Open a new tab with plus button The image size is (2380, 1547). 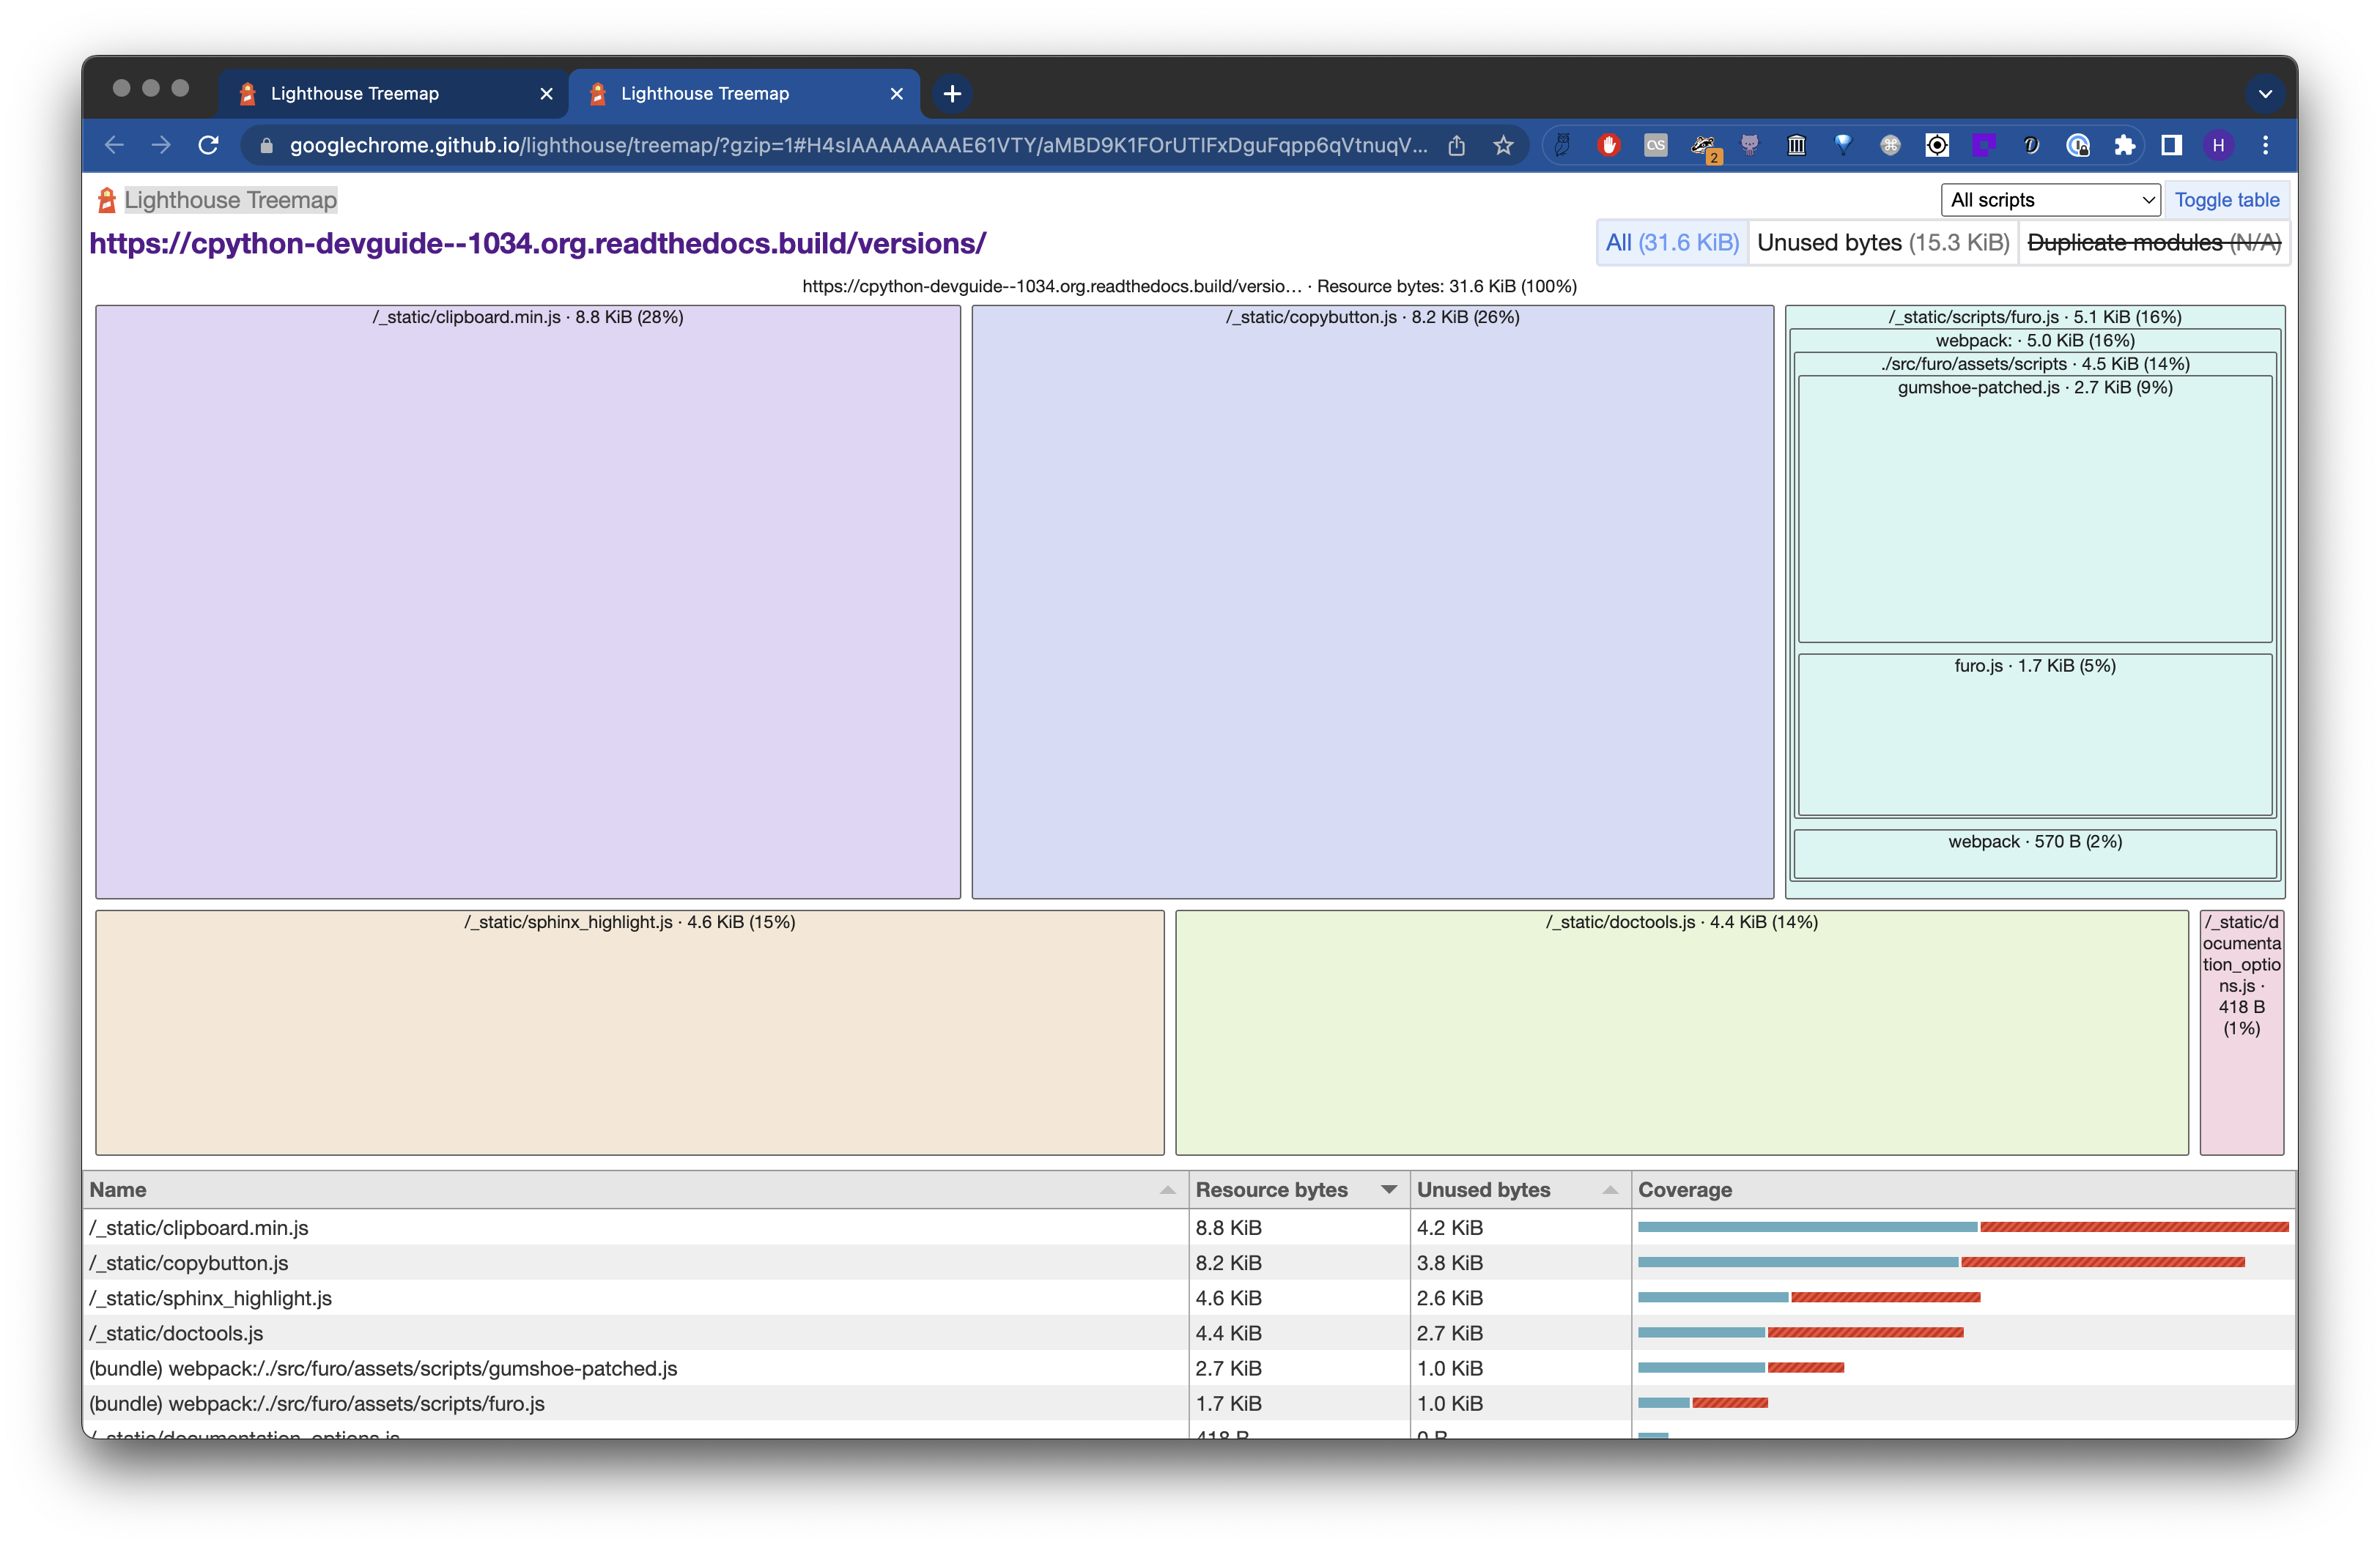tap(952, 94)
